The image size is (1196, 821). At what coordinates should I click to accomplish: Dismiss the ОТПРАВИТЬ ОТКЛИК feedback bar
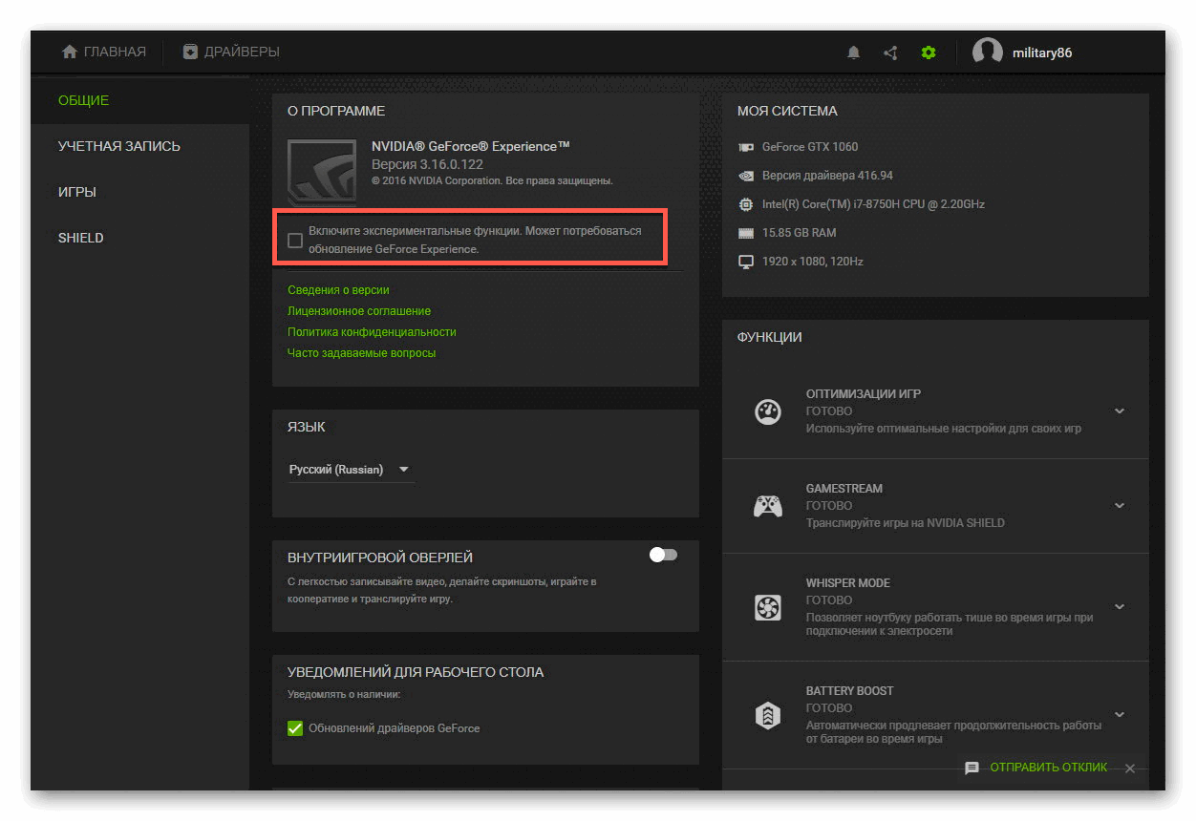(1130, 768)
